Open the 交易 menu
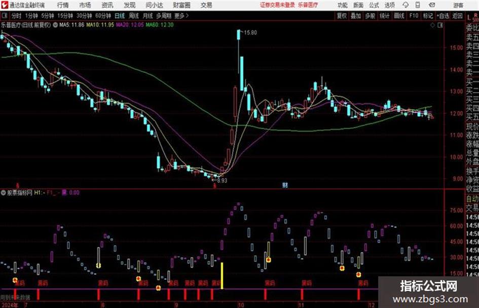This screenshot has height=308, width=479. pyautogui.click(x=206, y=5)
